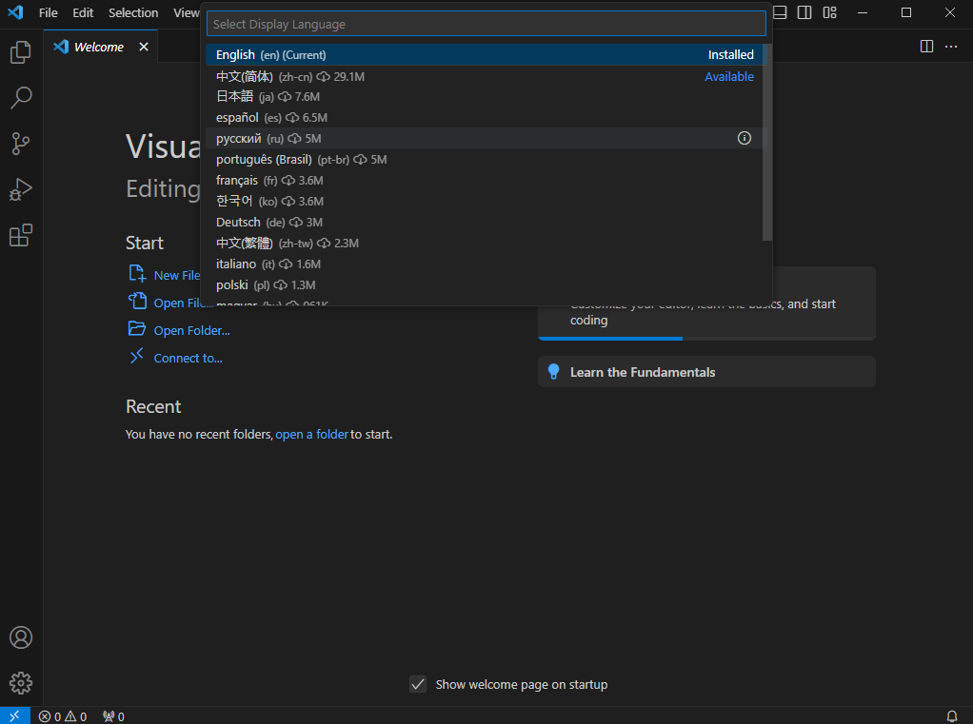Viewport: 973px width, 724px height.
Task: Click the Connect to... link
Action: tap(188, 359)
